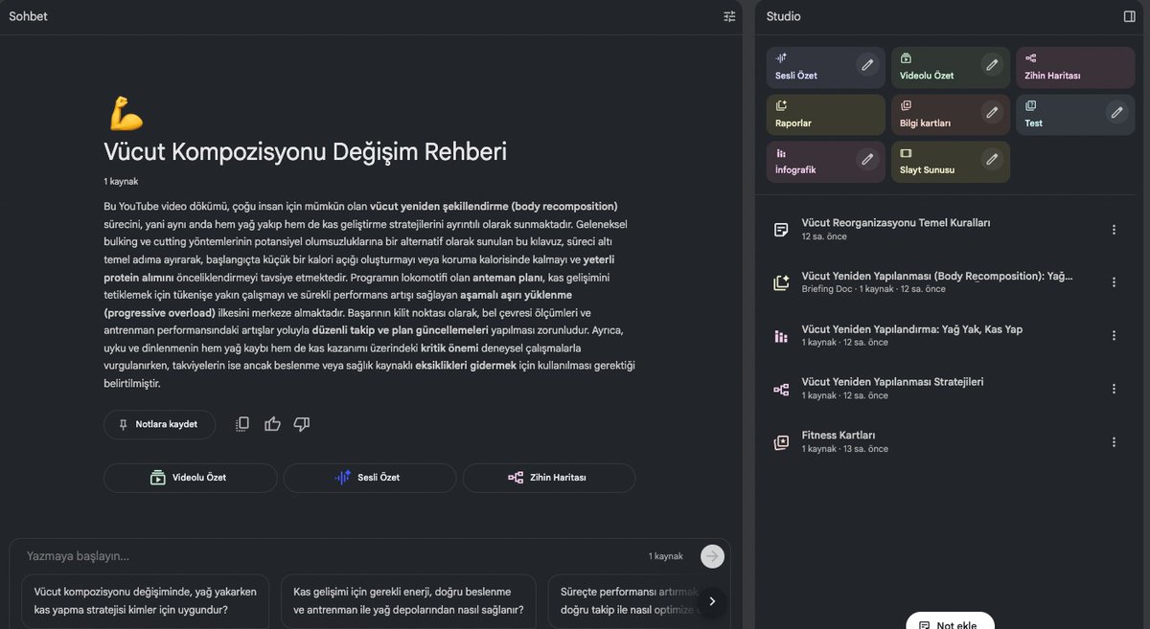Collapse the Studio panel icon
This screenshot has width=1150, height=629.
pyautogui.click(x=1129, y=16)
